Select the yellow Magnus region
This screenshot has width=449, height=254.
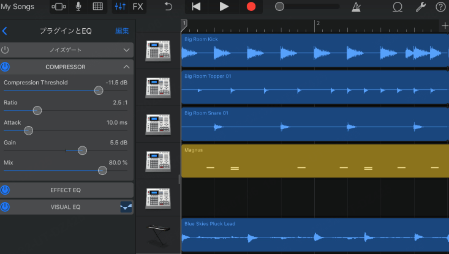(x=315, y=161)
